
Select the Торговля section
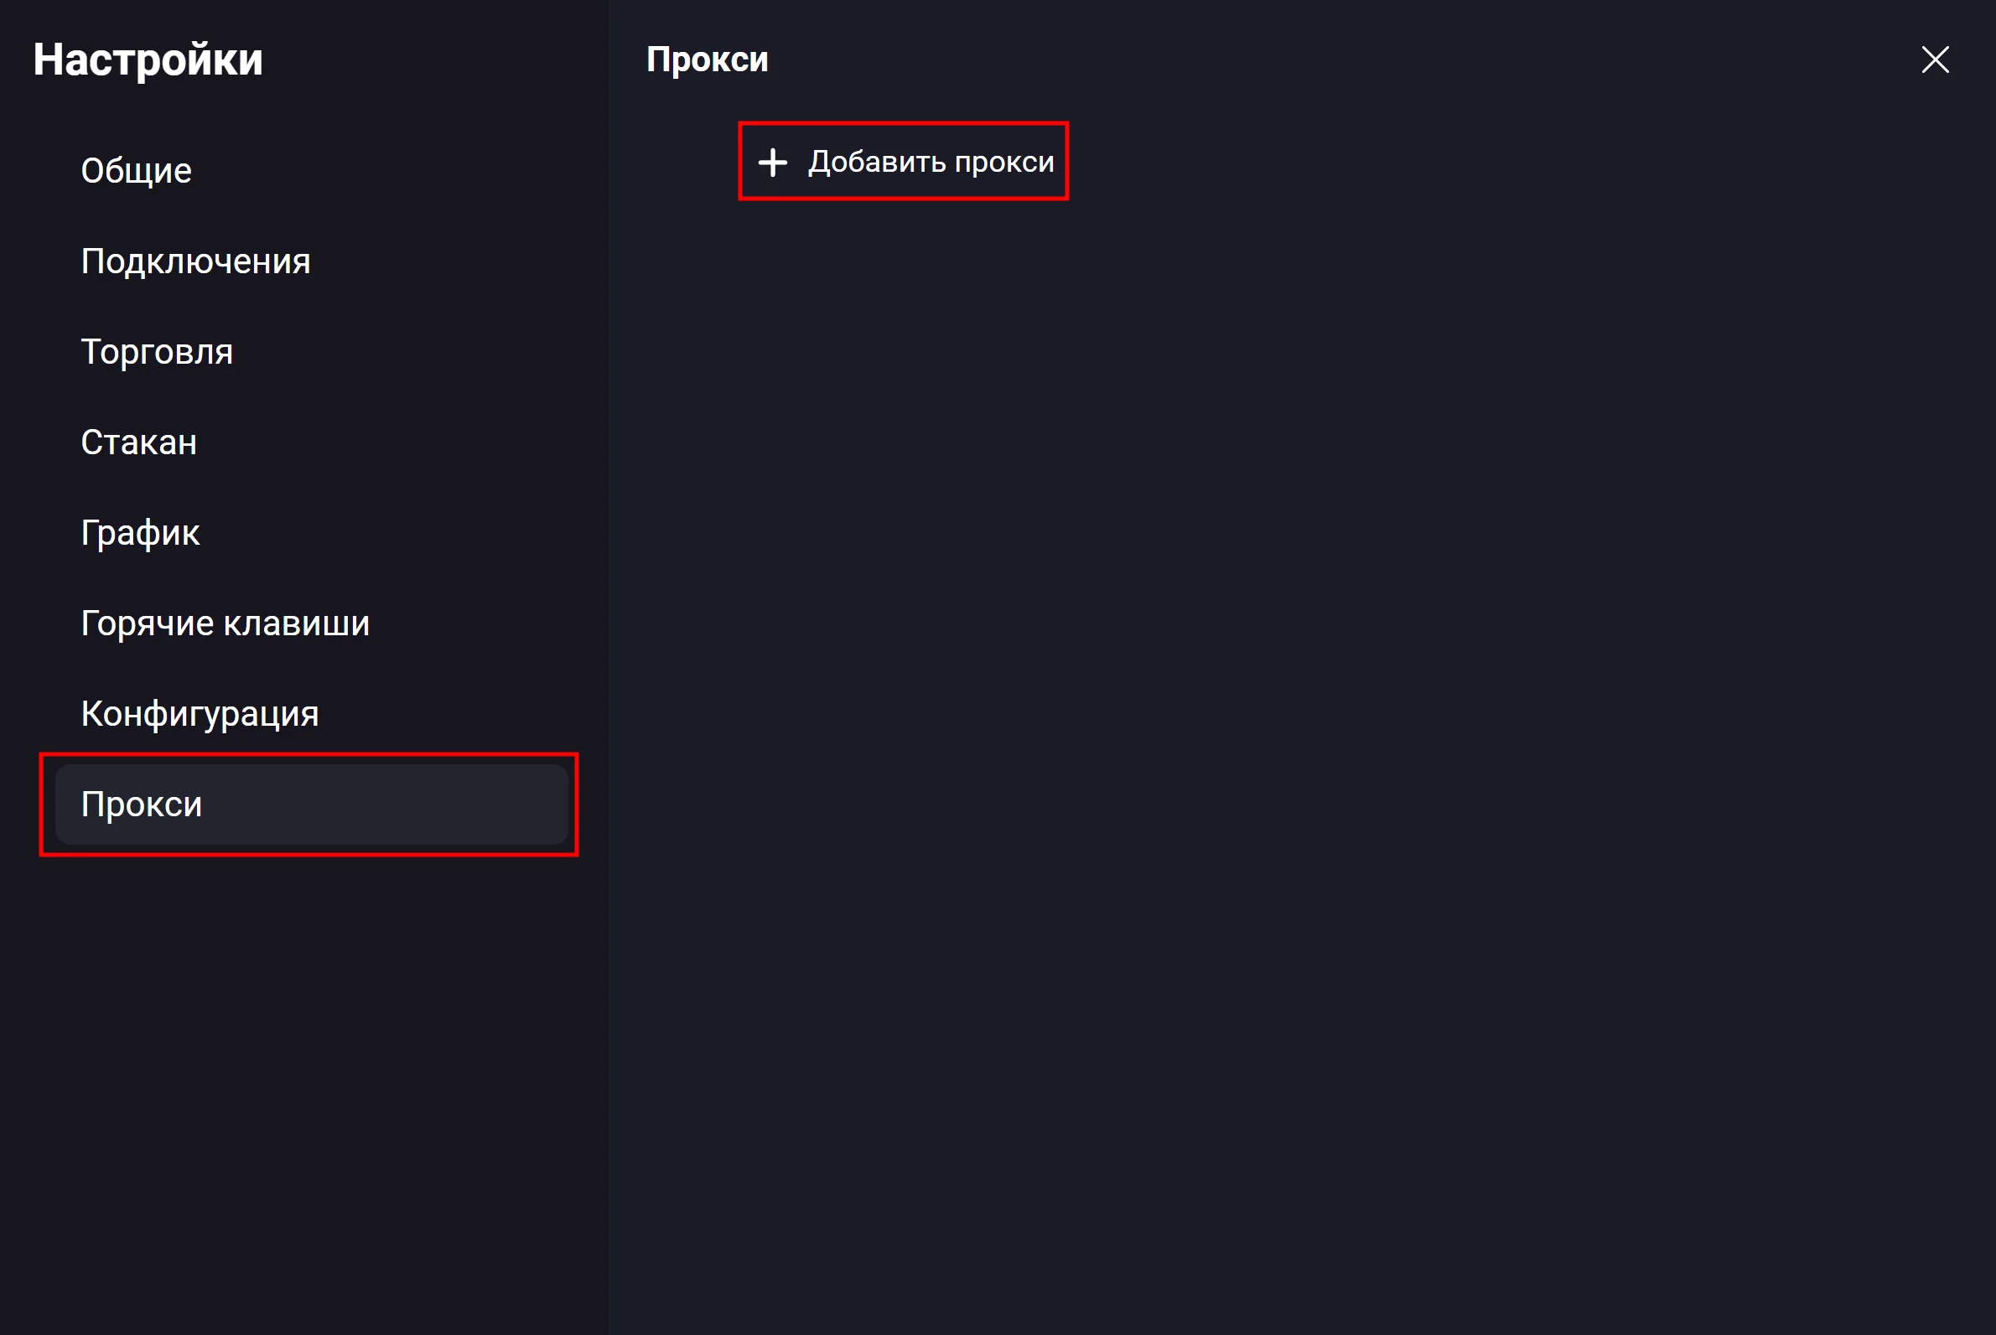157,352
